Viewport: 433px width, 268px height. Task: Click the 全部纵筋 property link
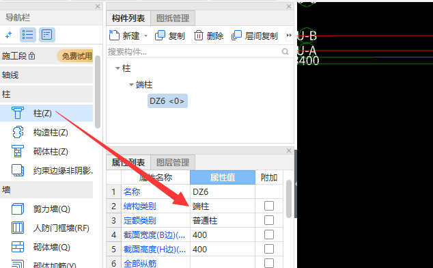(140, 263)
